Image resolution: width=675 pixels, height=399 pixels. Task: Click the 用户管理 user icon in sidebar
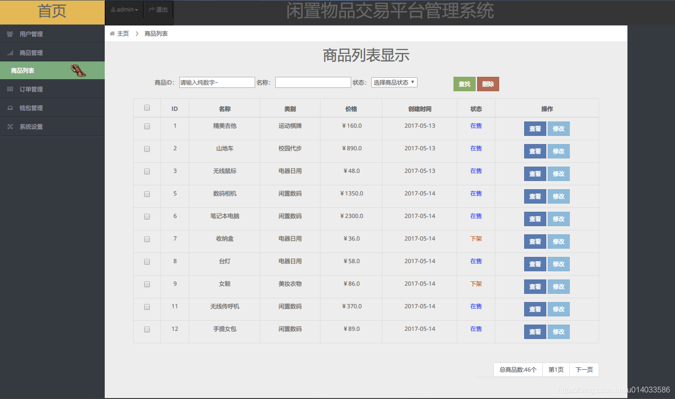(10, 34)
